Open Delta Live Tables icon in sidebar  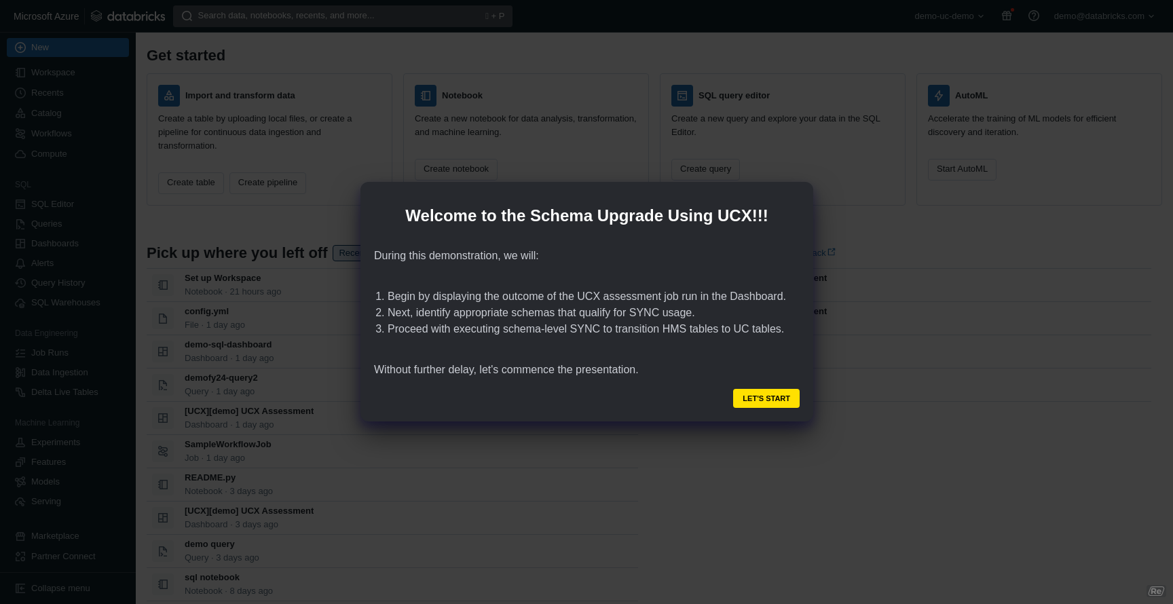tap(20, 392)
